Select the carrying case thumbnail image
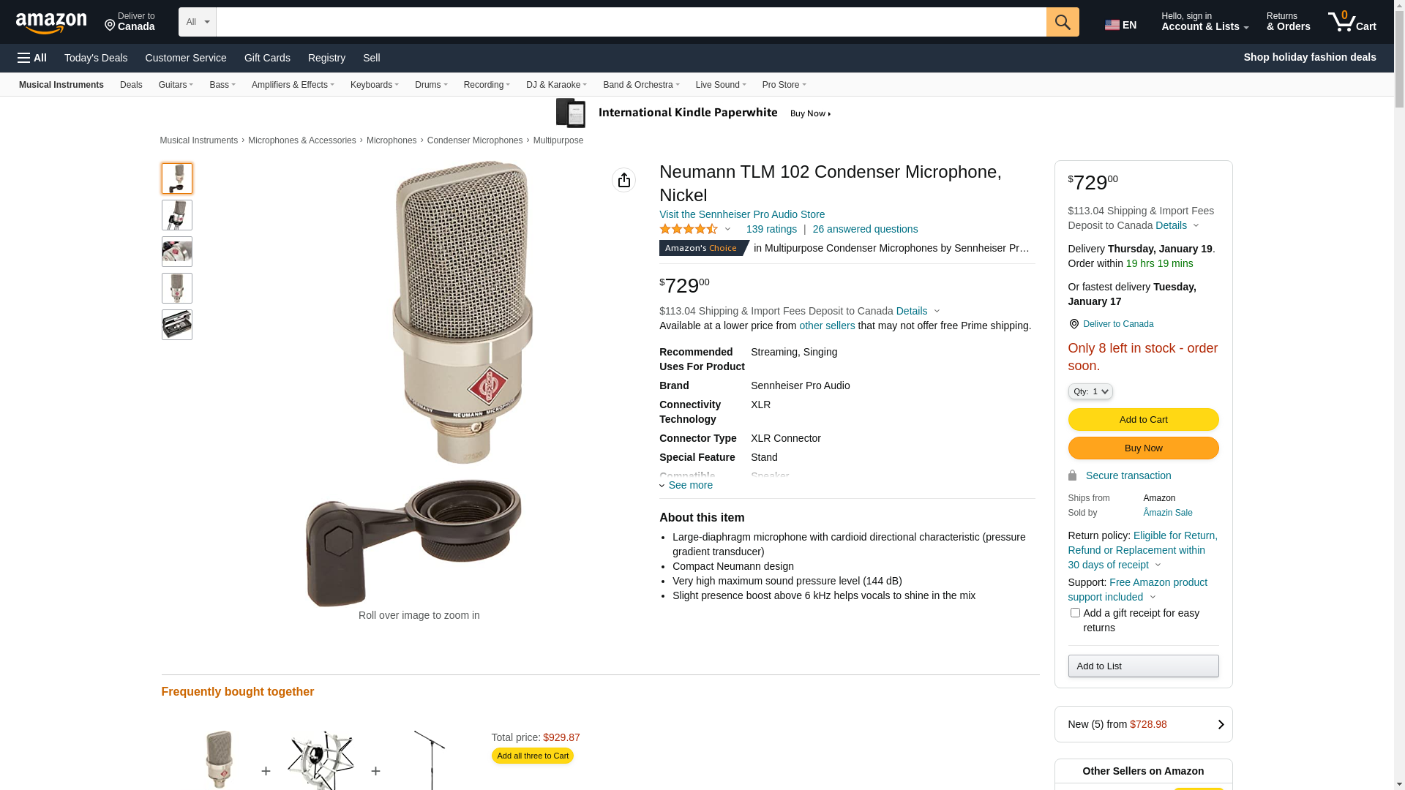The width and height of the screenshot is (1405, 790). click(177, 325)
